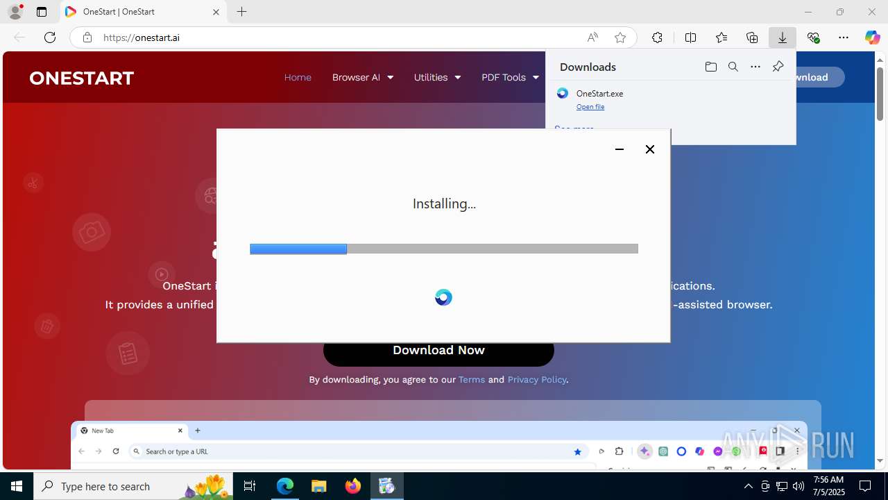The height and width of the screenshot is (500, 888).
Task: Pin the Downloads panel
Action: tap(778, 67)
